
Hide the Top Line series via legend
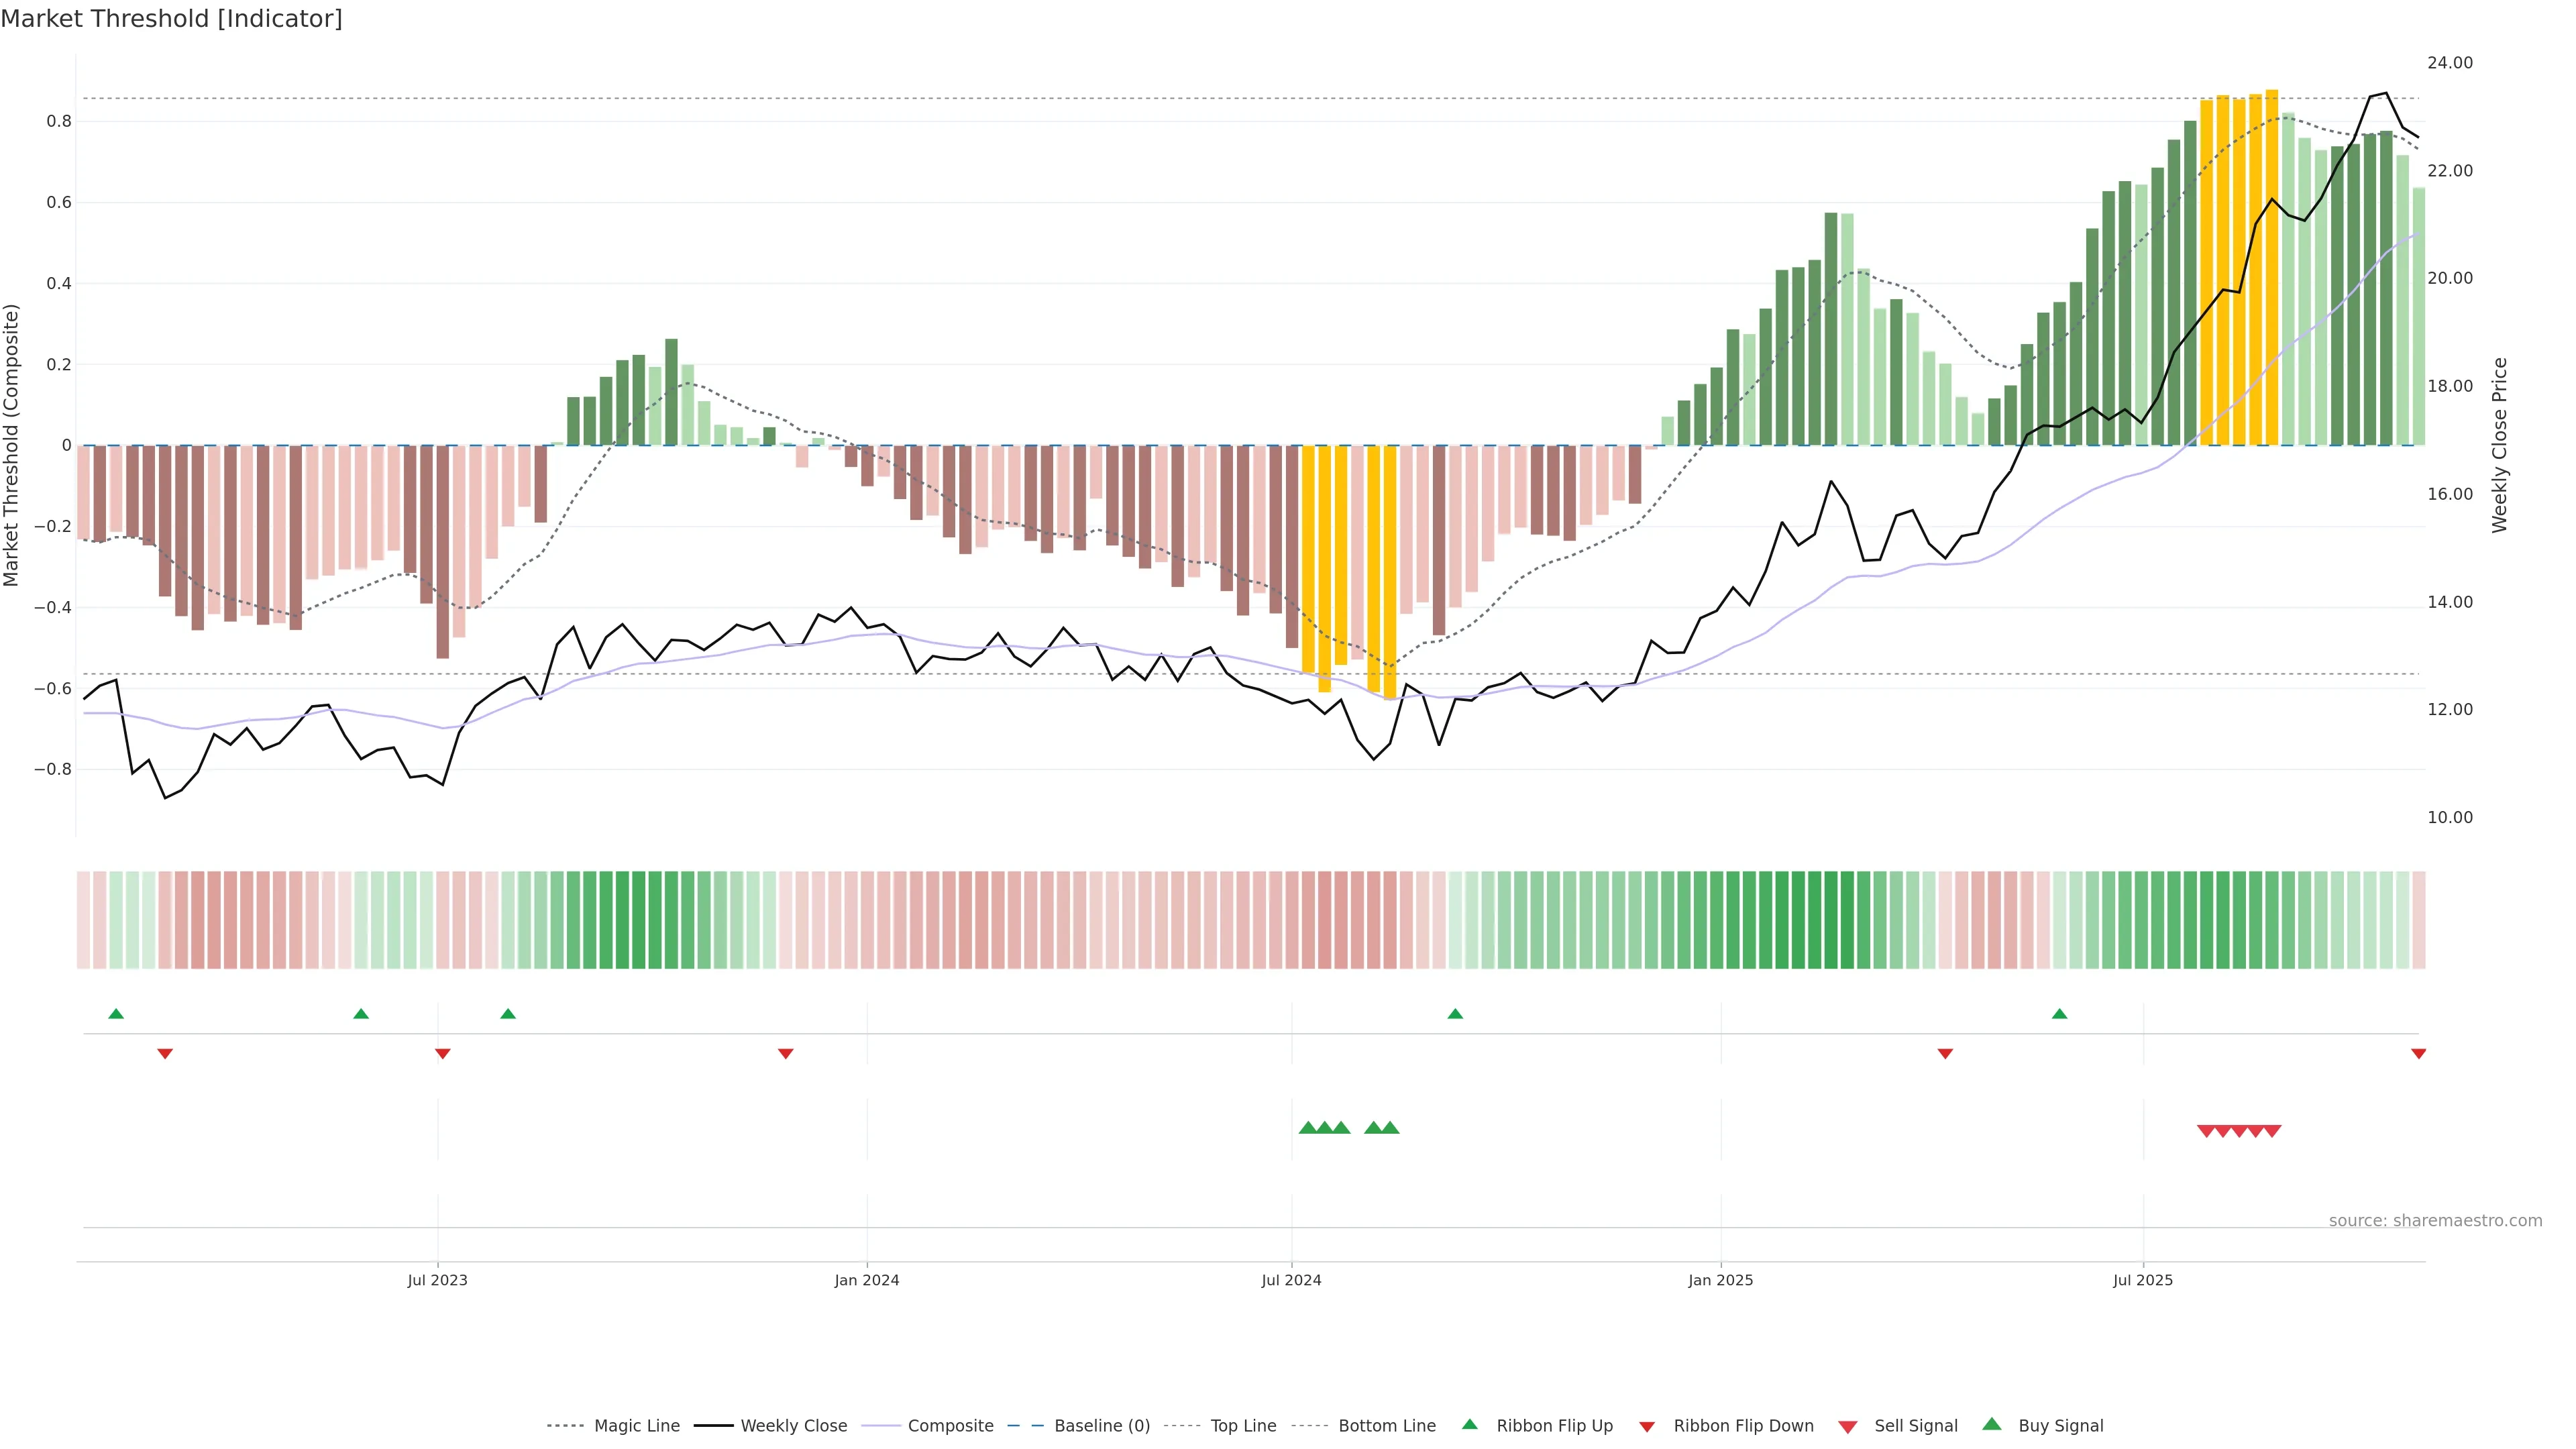coord(1243,1426)
